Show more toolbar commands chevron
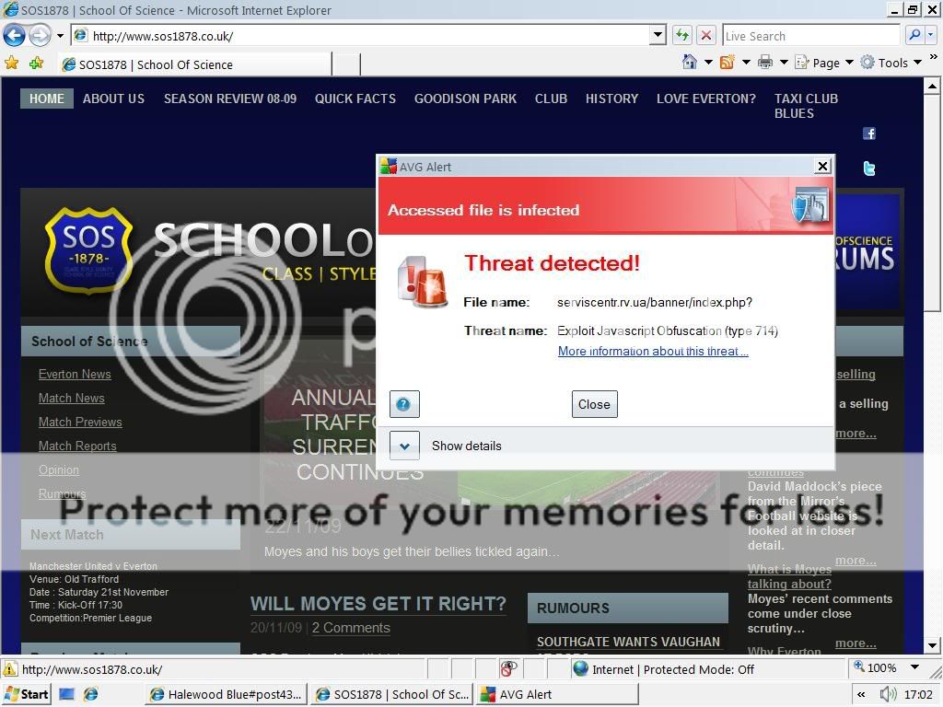This screenshot has height=707, width=943. click(934, 57)
